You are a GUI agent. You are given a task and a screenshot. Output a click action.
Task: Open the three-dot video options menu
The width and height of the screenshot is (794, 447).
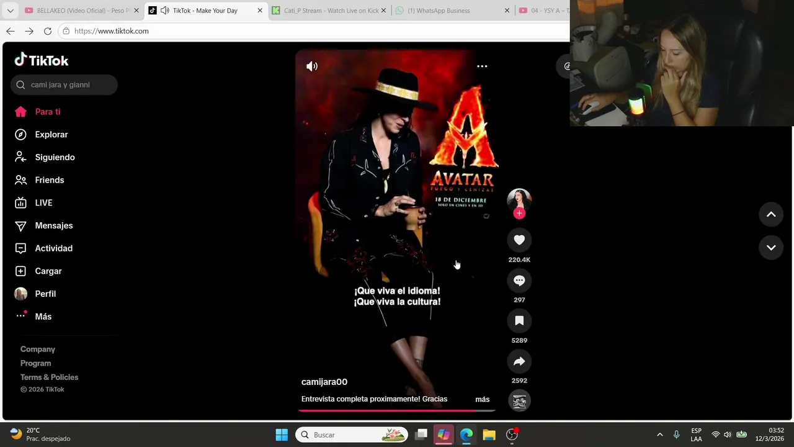pyautogui.click(x=482, y=66)
